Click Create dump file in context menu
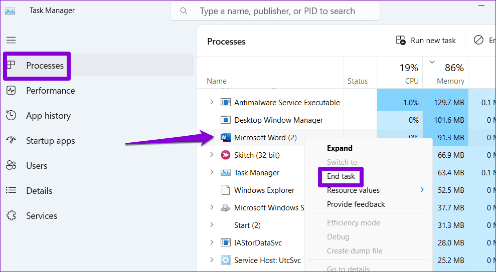Image resolution: width=496 pixels, height=272 pixels. point(355,251)
